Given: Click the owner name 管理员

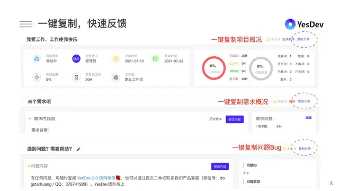Looking at the screenshot, I should 91,61.
